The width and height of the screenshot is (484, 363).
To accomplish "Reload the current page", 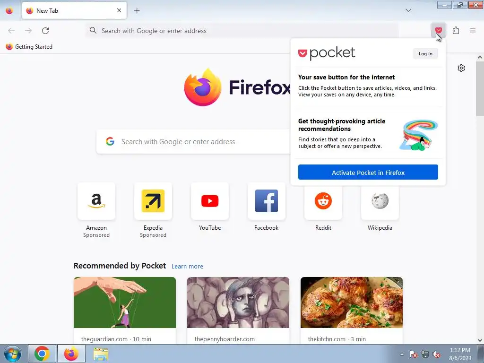I will (45, 31).
